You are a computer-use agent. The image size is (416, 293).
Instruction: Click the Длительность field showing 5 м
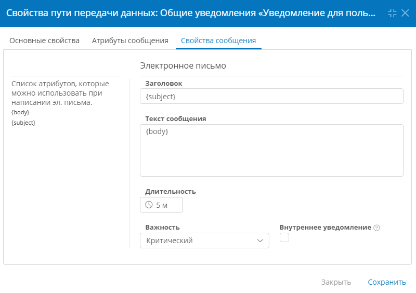click(x=161, y=205)
